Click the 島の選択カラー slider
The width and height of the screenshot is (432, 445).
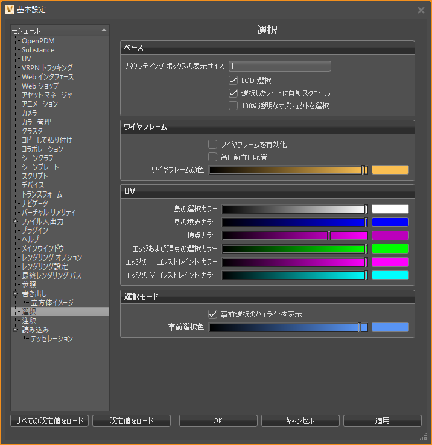[x=295, y=209]
